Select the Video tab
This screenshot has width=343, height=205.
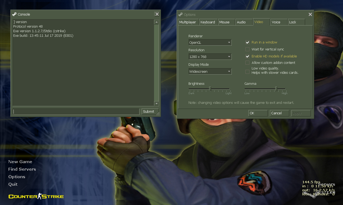pyautogui.click(x=262, y=22)
